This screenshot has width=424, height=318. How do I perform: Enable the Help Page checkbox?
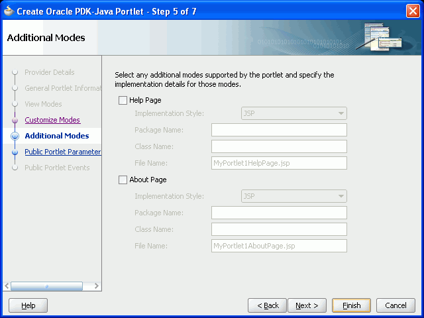click(123, 100)
